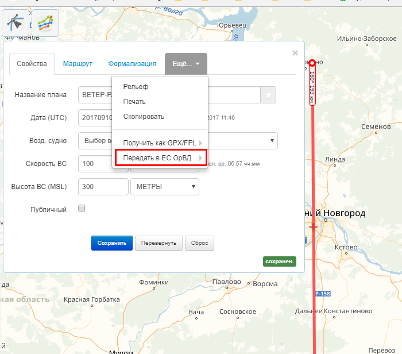Click the route chart icon button
This screenshot has width=402, height=354.
coord(44,23)
